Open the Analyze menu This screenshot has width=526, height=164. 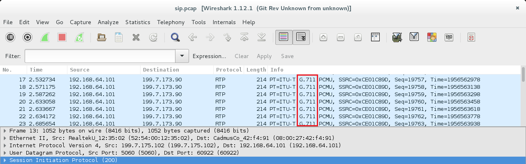[x=108, y=22]
